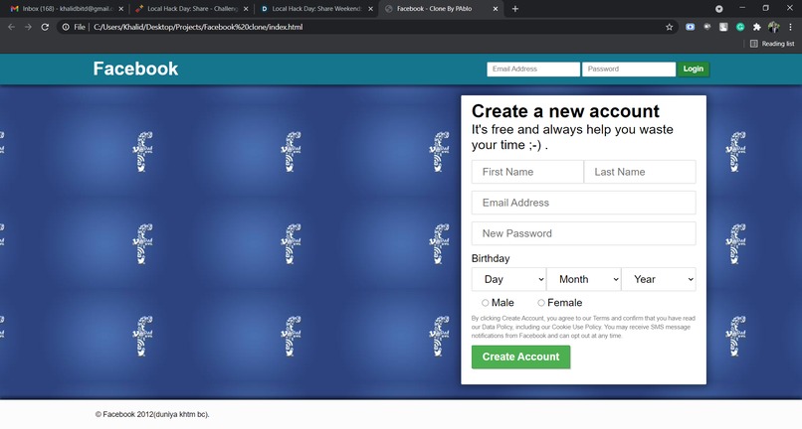Image resolution: width=802 pixels, height=429 pixels.
Task: Close the Local Hack Day: Share Weekend tab
Action: (x=371, y=9)
